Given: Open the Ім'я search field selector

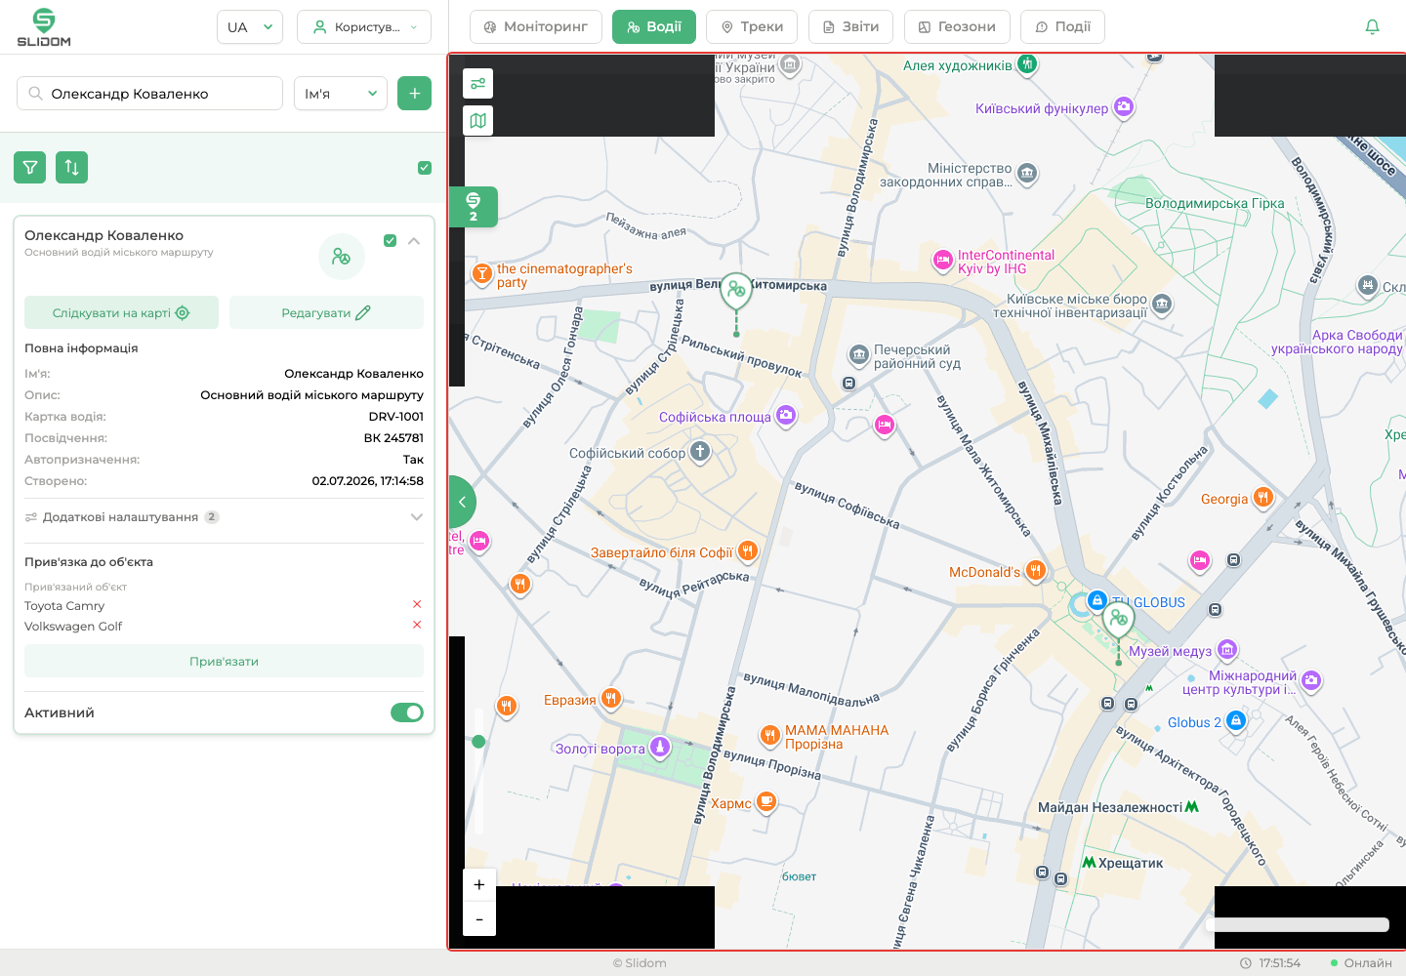Looking at the screenshot, I should (x=341, y=94).
